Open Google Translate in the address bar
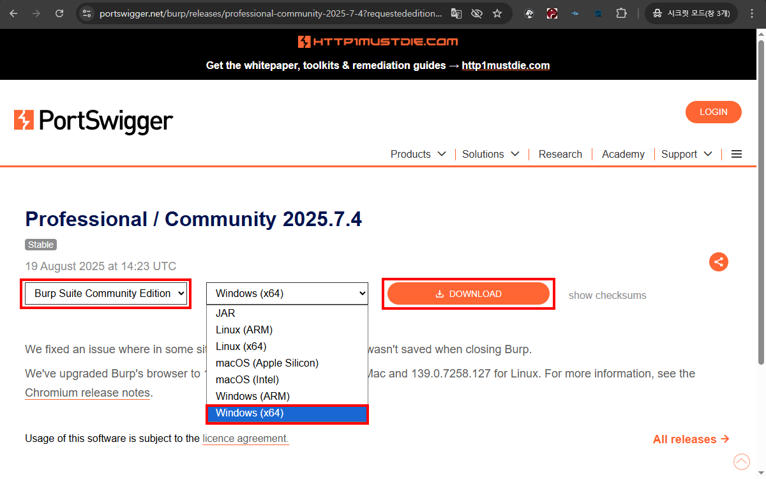 point(456,13)
